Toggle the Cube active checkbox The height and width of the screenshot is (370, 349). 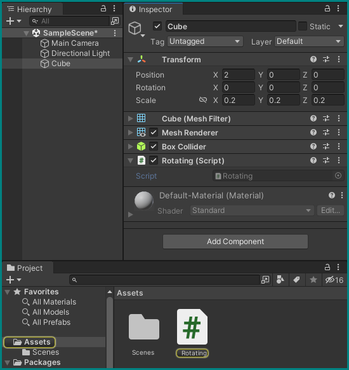[157, 26]
